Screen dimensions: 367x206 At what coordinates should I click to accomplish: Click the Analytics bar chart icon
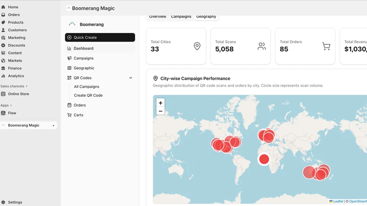(3, 76)
